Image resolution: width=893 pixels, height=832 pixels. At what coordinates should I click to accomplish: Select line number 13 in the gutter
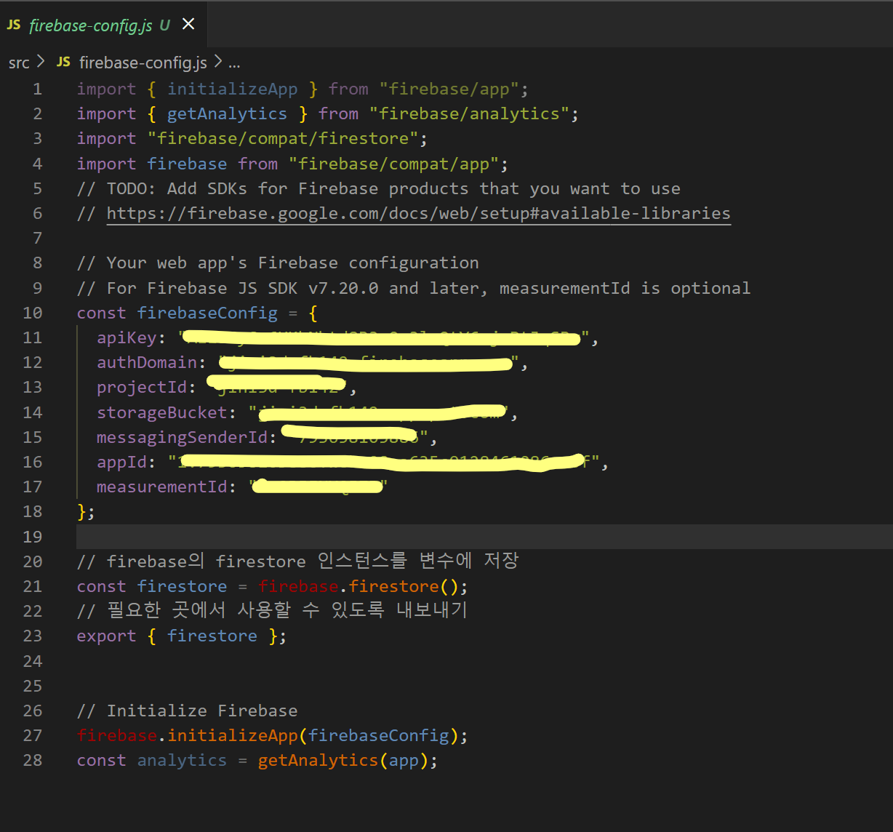click(x=33, y=387)
